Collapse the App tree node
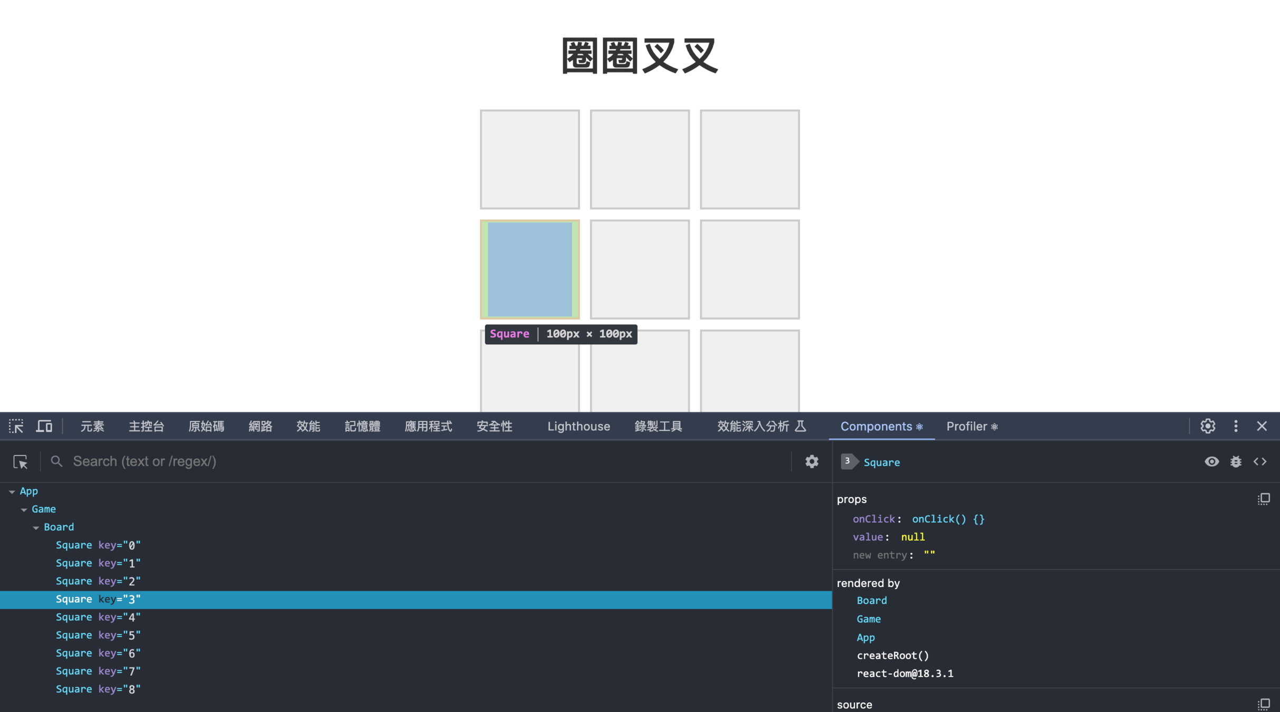The width and height of the screenshot is (1280, 712). point(12,492)
